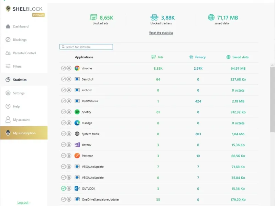275x206 pixels.
Task: Click the Spotify icon in the applications list
Action: point(77,112)
